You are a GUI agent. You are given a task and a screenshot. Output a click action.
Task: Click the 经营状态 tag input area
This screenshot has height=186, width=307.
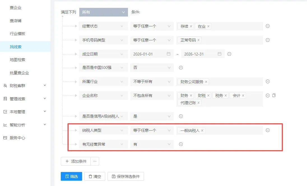(220, 26)
